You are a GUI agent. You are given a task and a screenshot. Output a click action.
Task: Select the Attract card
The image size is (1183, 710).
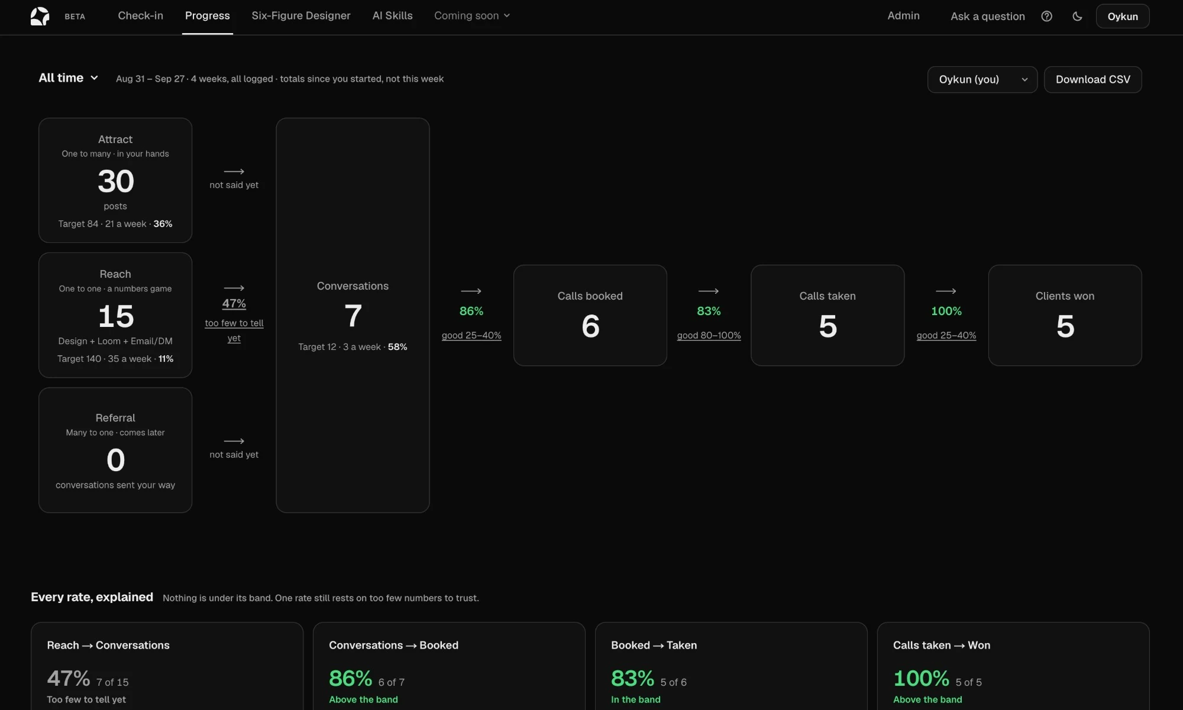(115, 180)
